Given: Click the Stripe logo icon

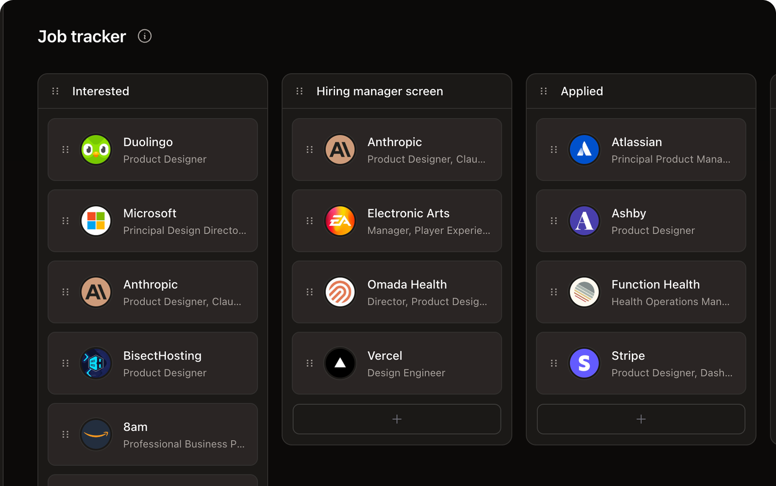Looking at the screenshot, I should click(584, 363).
